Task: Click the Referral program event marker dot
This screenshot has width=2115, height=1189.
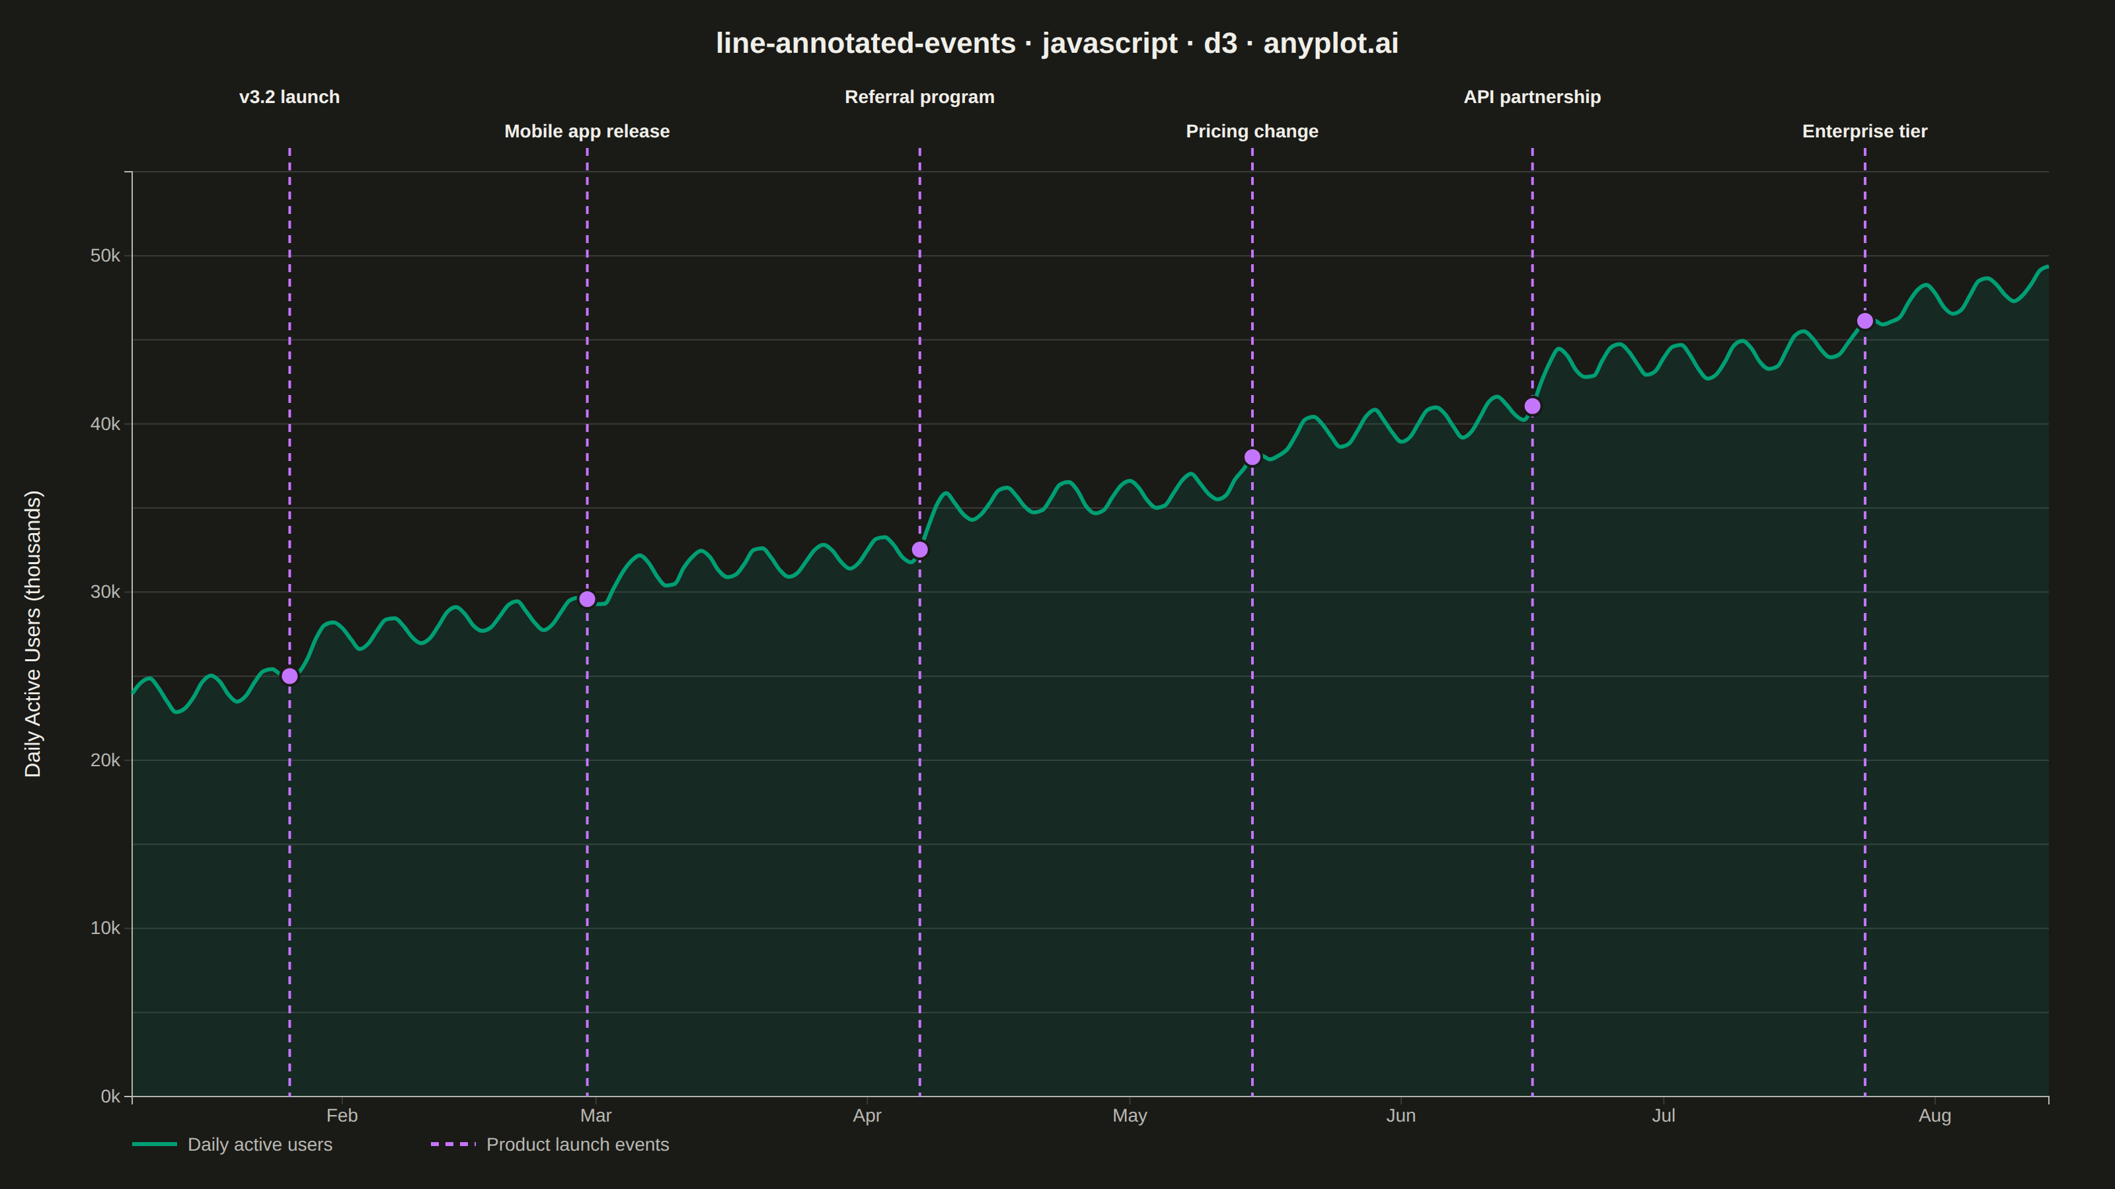Action: (919, 550)
